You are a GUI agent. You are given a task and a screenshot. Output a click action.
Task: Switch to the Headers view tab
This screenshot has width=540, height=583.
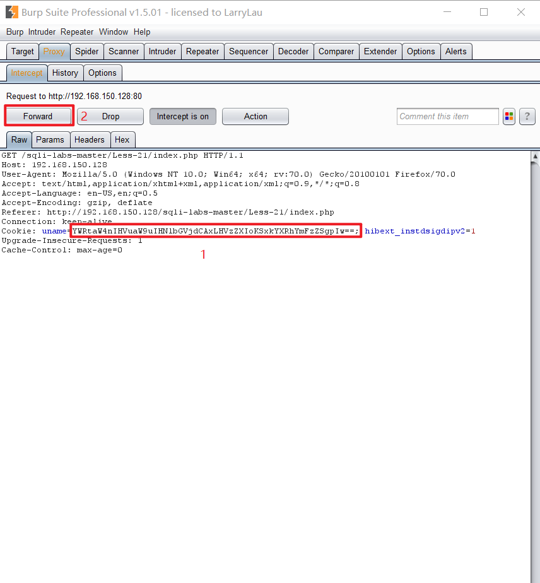(89, 140)
